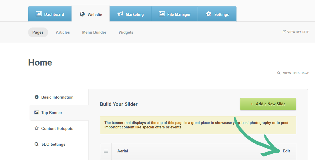This screenshot has height=160, width=315.
Task: Click the SEO Settings magnifier icon
Action: click(37, 144)
